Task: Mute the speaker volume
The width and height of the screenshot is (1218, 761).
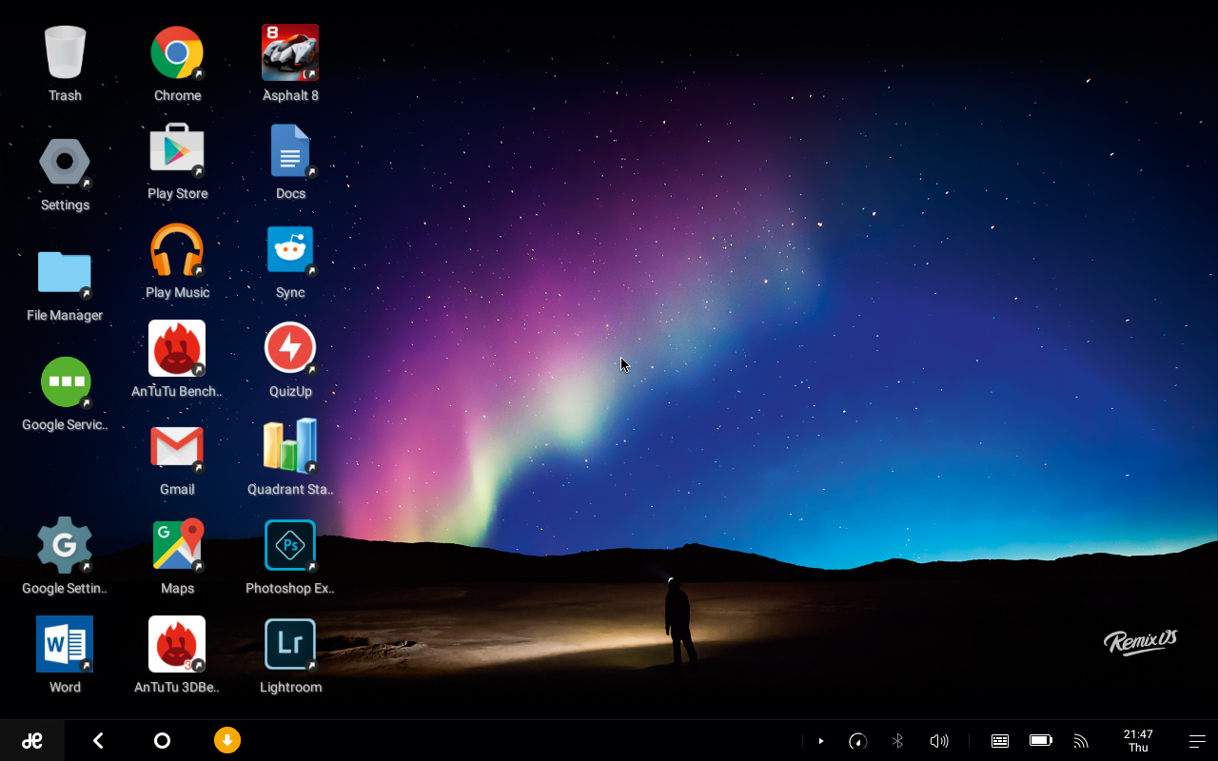Action: [939, 740]
